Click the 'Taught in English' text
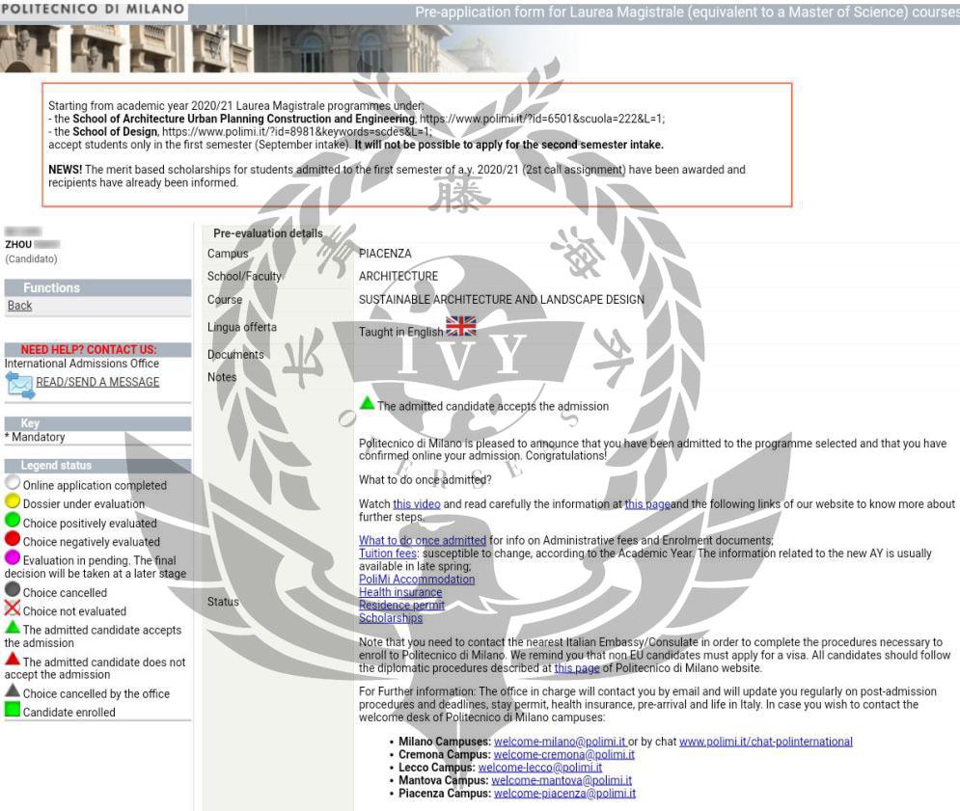The width and height of the screenshot is (960, 811). 401,332
